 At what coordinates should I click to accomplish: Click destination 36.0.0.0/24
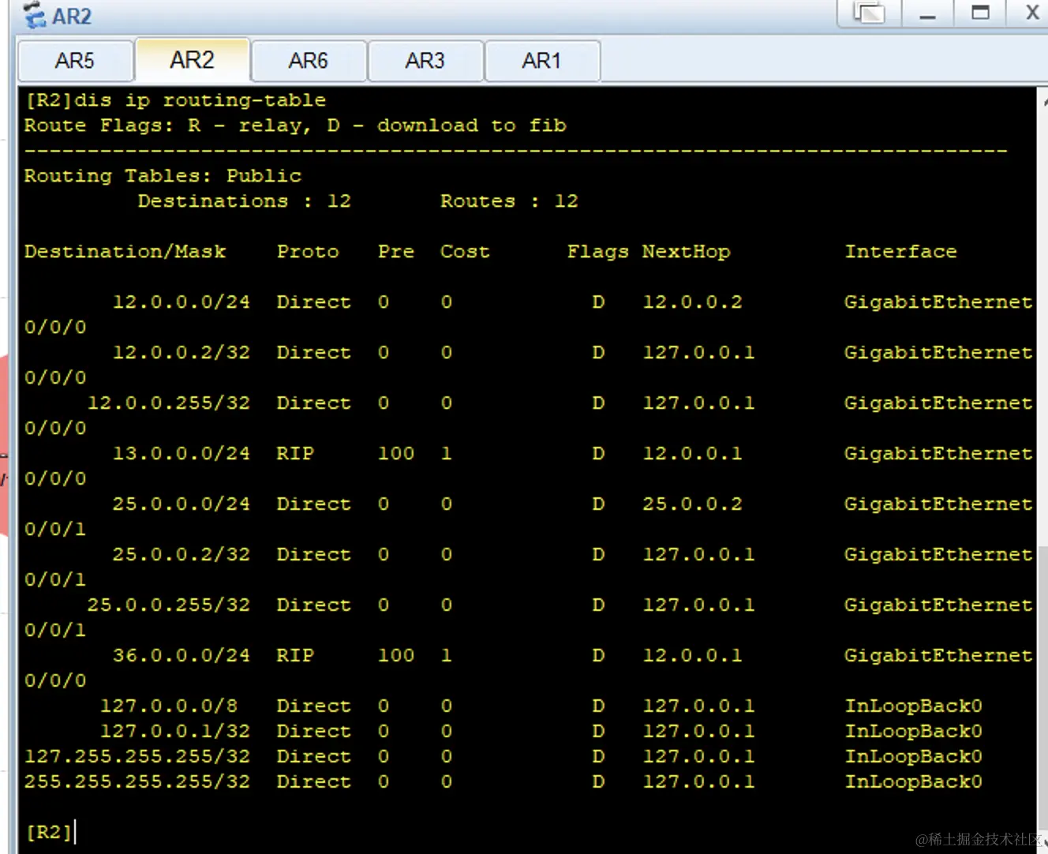coord(182,655)
